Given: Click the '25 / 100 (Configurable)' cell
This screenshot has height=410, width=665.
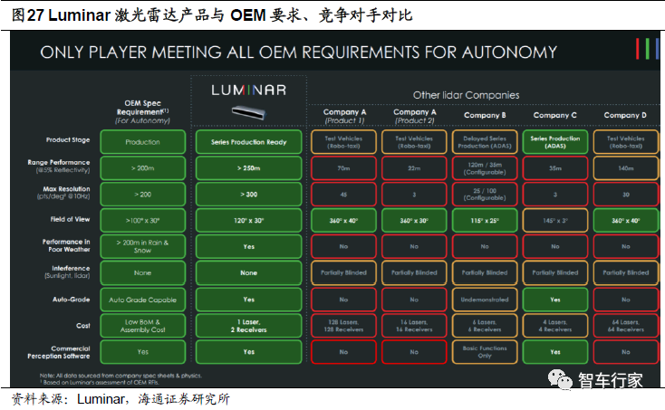Looking at the screenshot, I should click(485, 195).
